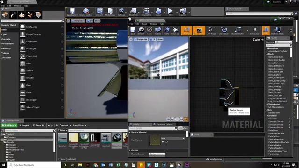Select the Place mode icon
Screen dimensions: 299x168
(5, 14)
